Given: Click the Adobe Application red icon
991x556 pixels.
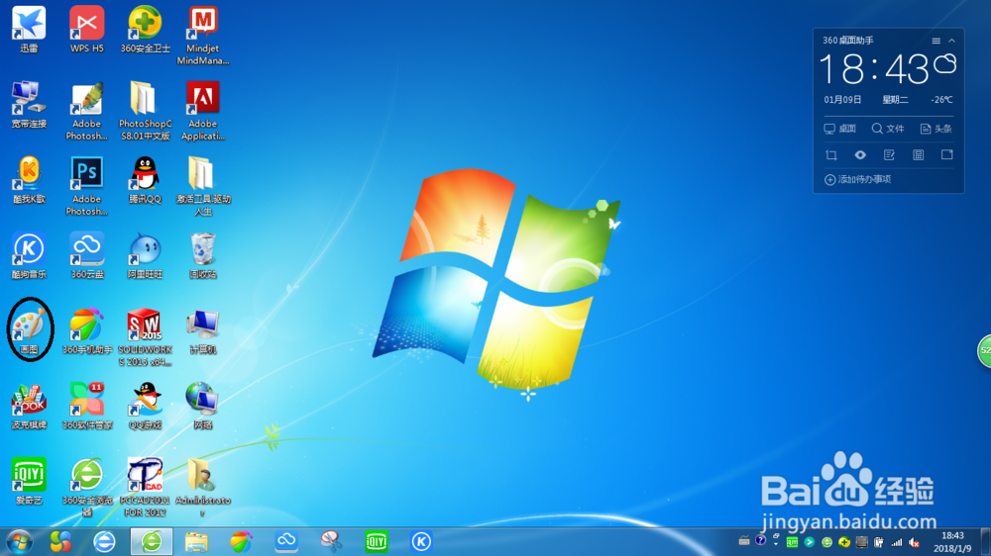Looking at the screenshot, I should coord(203,111).
